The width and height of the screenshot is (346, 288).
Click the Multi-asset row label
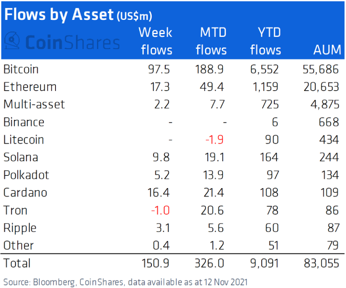[34, 104]
